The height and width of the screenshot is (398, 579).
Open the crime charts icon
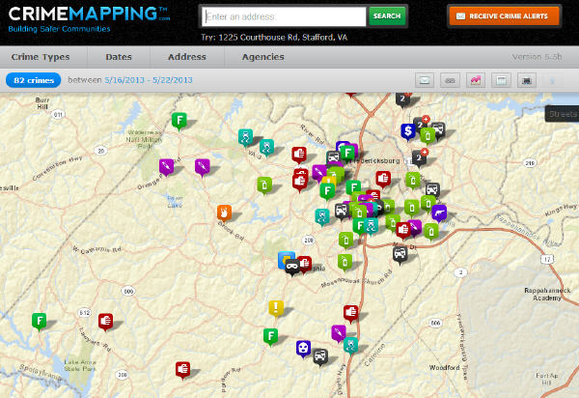476,80
